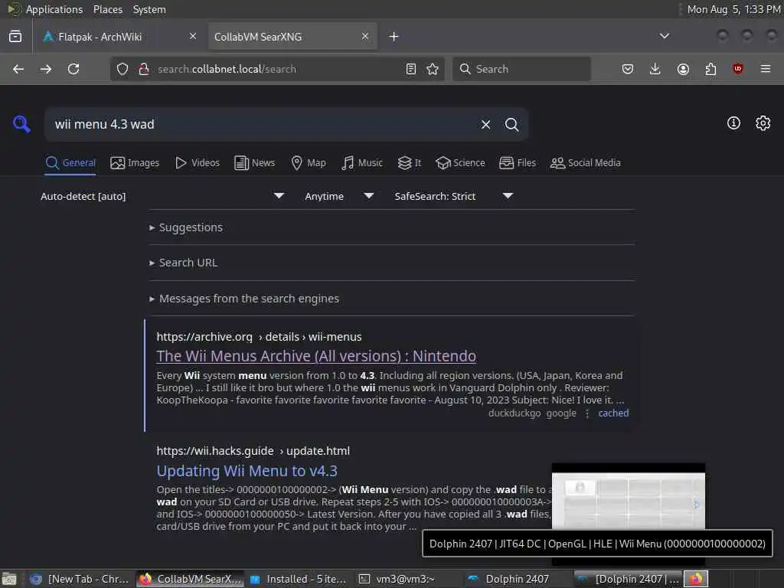Open the SafeSearch: Strict dropdown
Viewport: 784px width, 588px height.
453,196
